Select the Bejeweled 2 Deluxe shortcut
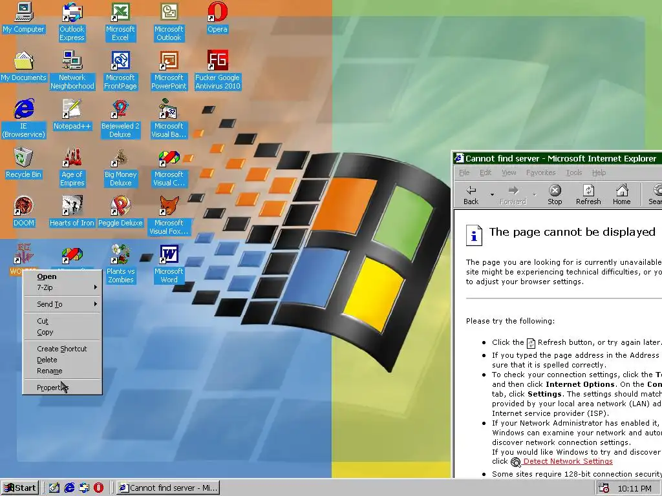Viewport: 662px width, 496px height. click(120, 119)
